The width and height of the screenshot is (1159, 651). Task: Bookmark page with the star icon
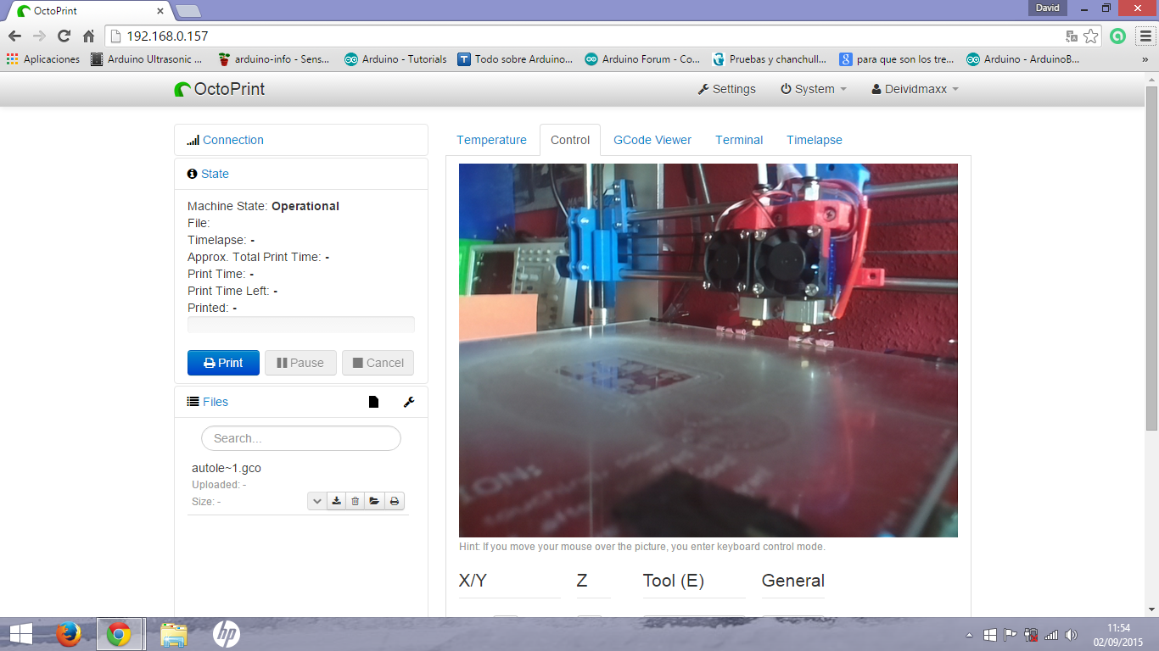tap(1091, 36)
